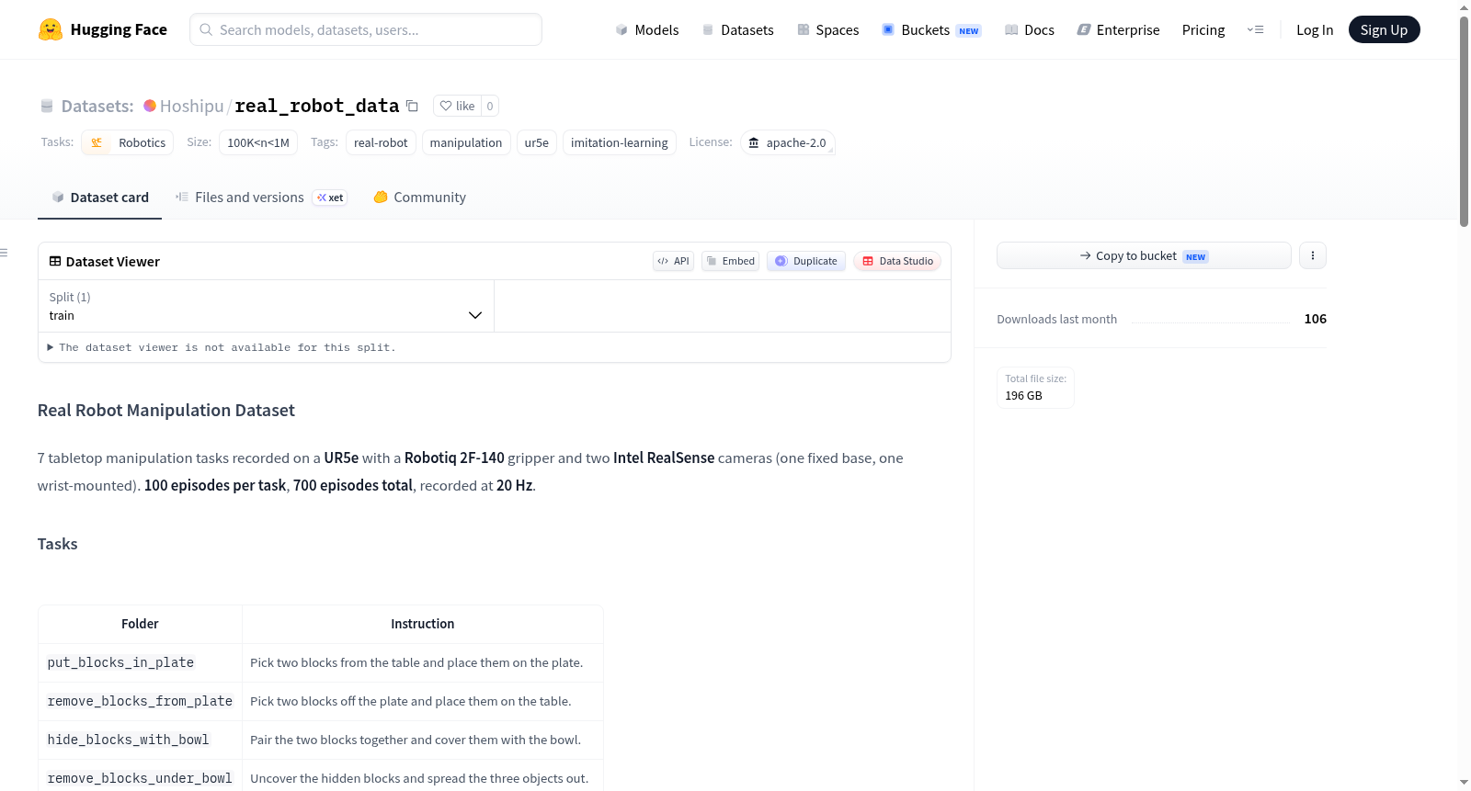Open the Buckets navigation link
The width and height of the screenshot is (1471, 791).
pos(931,30)
